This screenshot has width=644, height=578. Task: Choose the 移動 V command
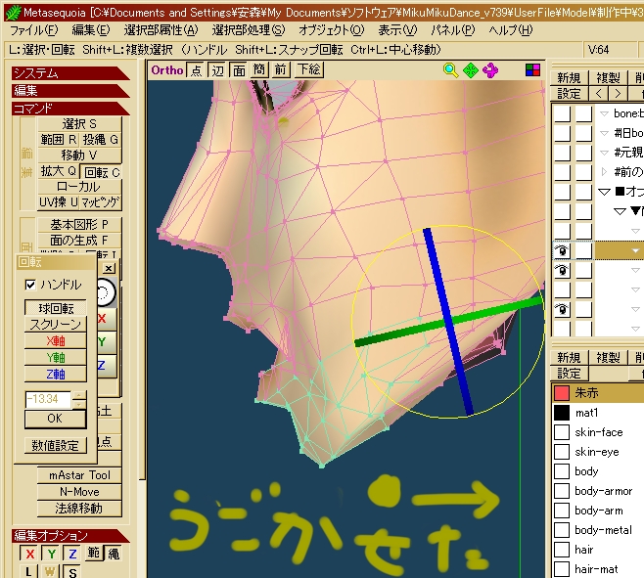click(79, 156)
